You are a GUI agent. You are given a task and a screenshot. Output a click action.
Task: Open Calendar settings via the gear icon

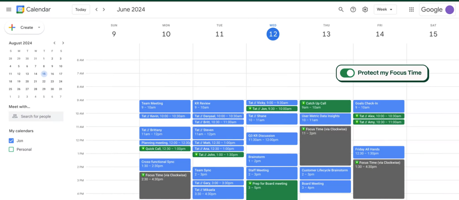click(x=365, y=9)
